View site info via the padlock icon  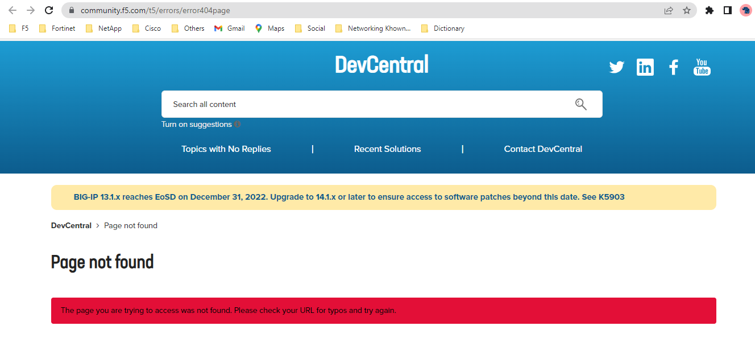click(x=71, y=10)
